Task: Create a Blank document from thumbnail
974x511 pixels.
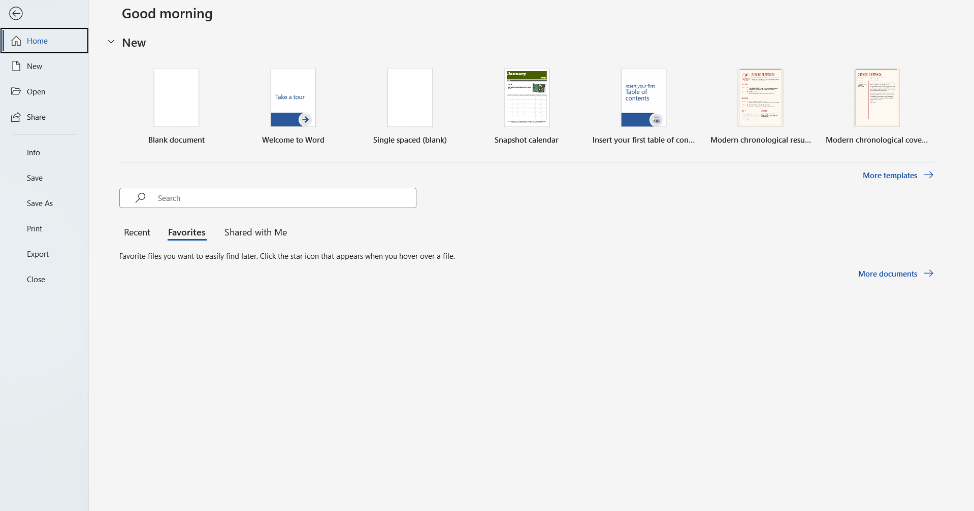Action: tap(176, 97)
